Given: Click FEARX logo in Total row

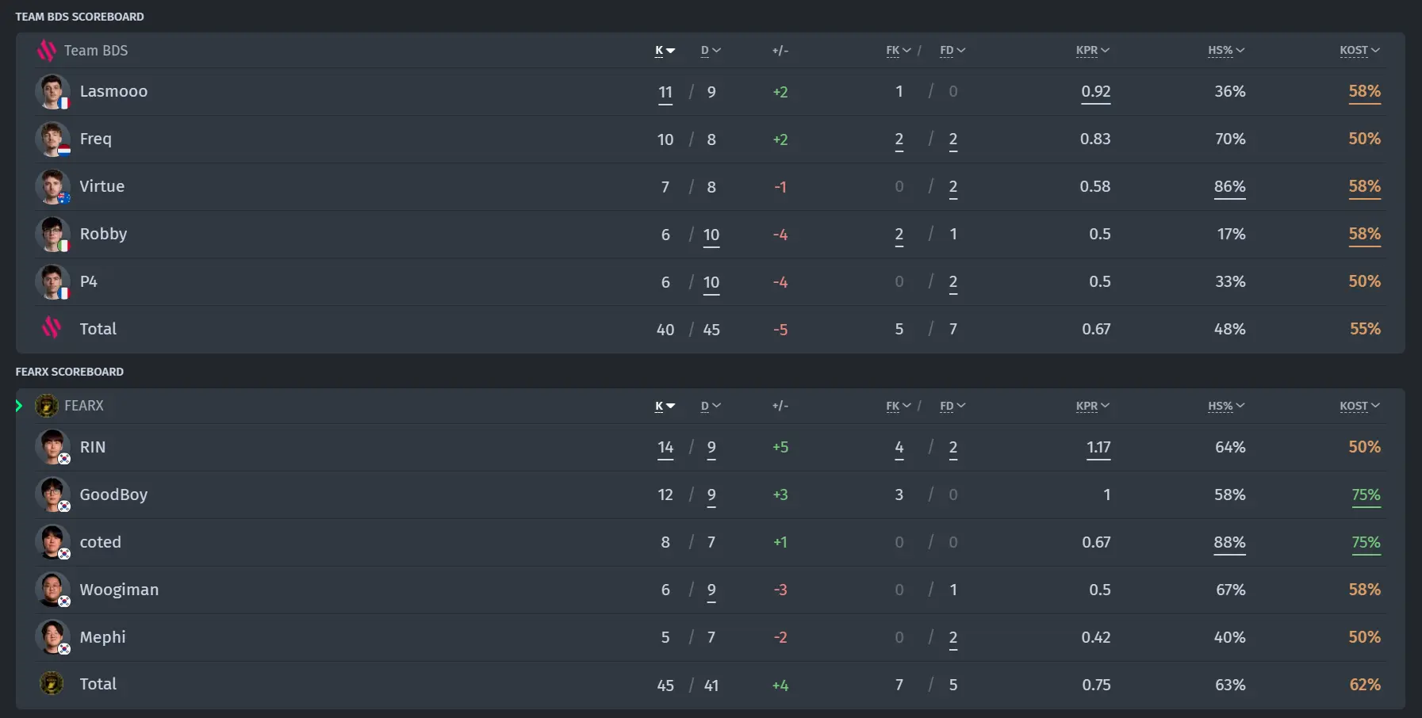Looking at the screenshot, I should [52, 683].
